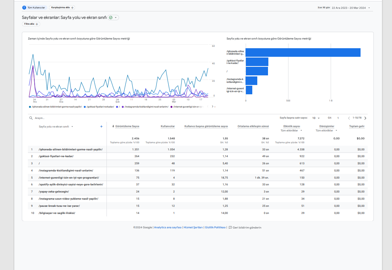Click the search magnifier icon in table
Screen dimensions: 392x270
31,118
